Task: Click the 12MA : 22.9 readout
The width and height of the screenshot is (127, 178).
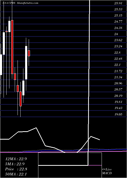Action: (x=16, y=159)
